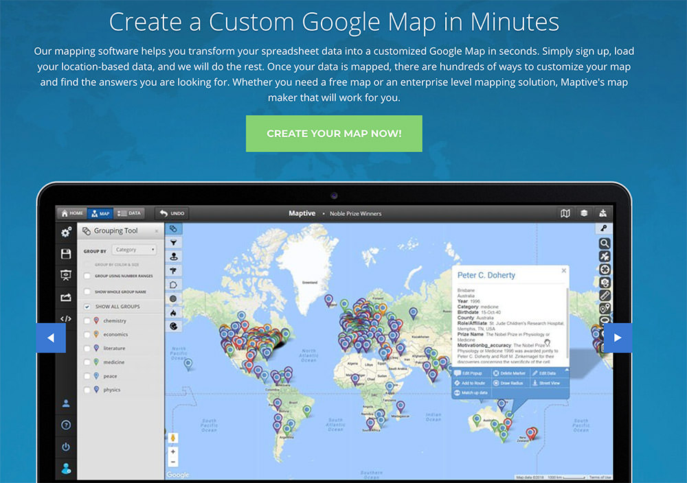Image resolution: width=687 pixels, height=483 pixels.
Task: Click the economics orange marker color
Action: tap(96, 334)
